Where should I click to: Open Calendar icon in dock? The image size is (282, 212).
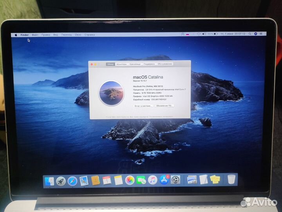point(107,180)
